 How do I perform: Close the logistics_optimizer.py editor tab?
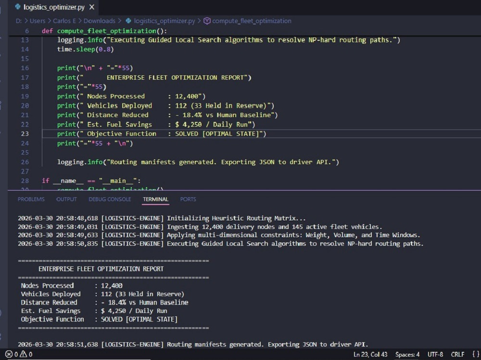click(x=92, y=7)
